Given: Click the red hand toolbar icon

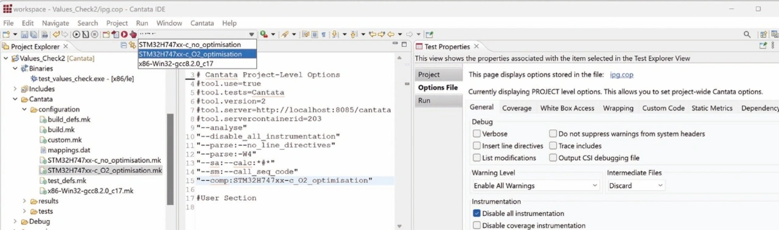Looking at the screenshot, I should click(133, 35).
